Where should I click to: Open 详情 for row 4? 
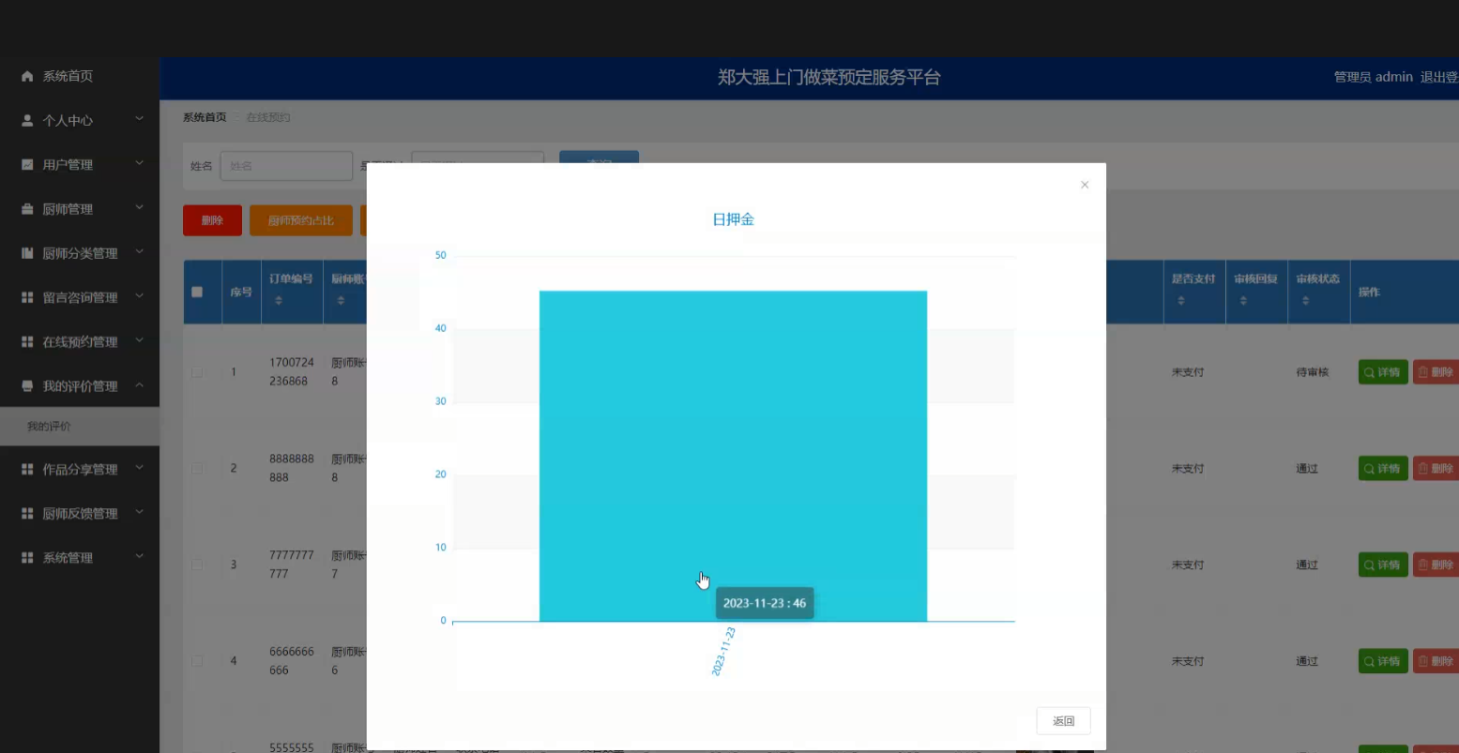1383,661
